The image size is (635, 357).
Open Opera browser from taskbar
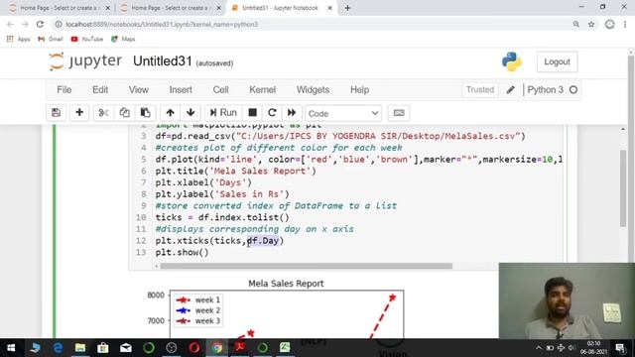click(194, 348)
